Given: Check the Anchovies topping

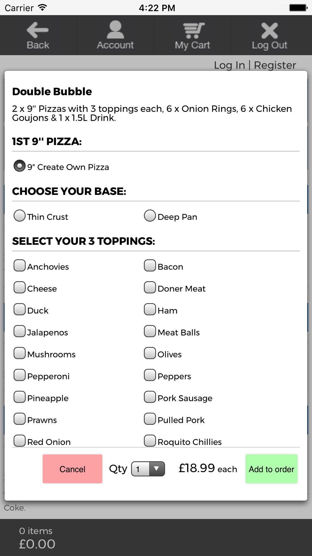Looking at the screenshot, I should pos(20,265).
